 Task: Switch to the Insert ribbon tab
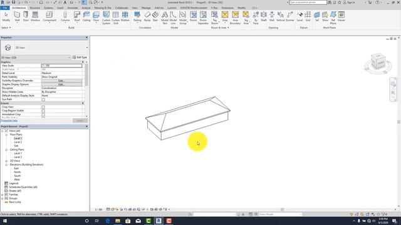[60, 8]
